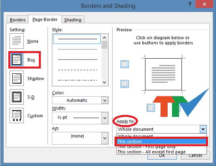The image size is (216, 166).
Task: Click the page diagram in Preview
Action: [x=163, y=74]
